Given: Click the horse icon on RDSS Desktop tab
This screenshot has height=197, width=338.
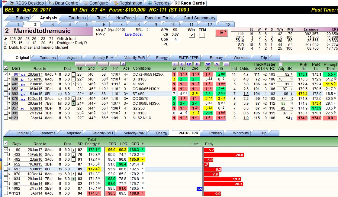Looking at the screenshot, I should point(12,3).
